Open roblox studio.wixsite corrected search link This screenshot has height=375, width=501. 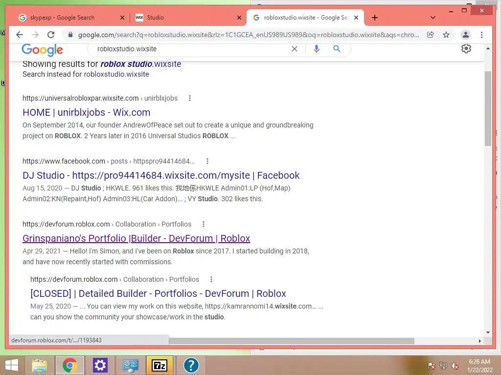141,64
